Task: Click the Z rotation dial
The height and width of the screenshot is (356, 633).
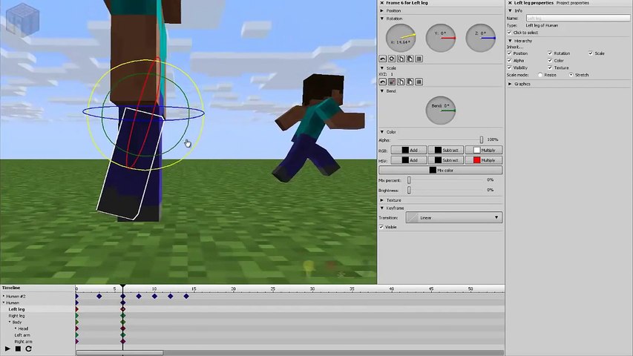Action: pos(481,39)
